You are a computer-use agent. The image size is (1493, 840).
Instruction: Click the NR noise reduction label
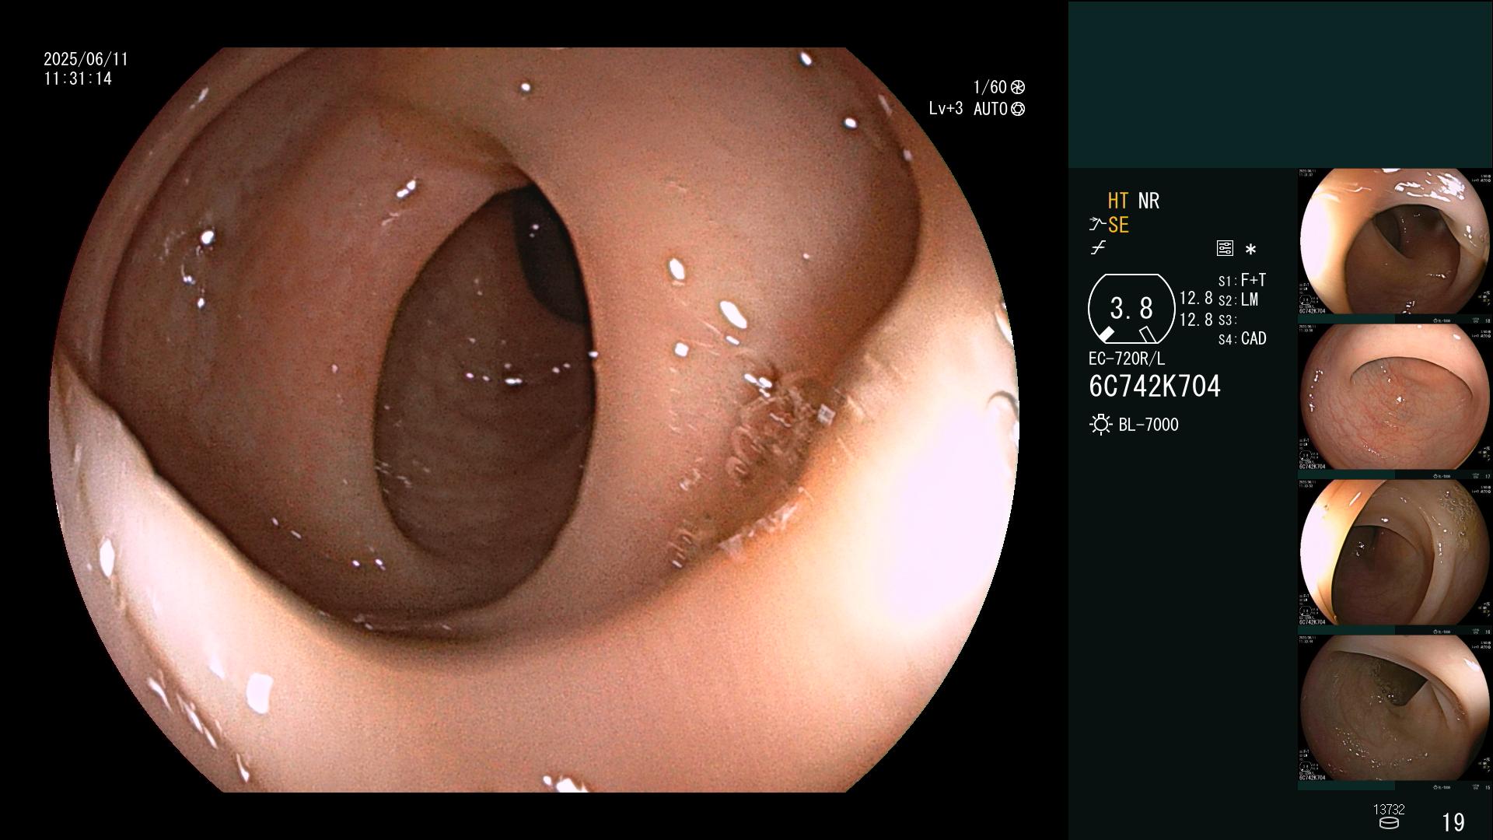pos(1149,201)
